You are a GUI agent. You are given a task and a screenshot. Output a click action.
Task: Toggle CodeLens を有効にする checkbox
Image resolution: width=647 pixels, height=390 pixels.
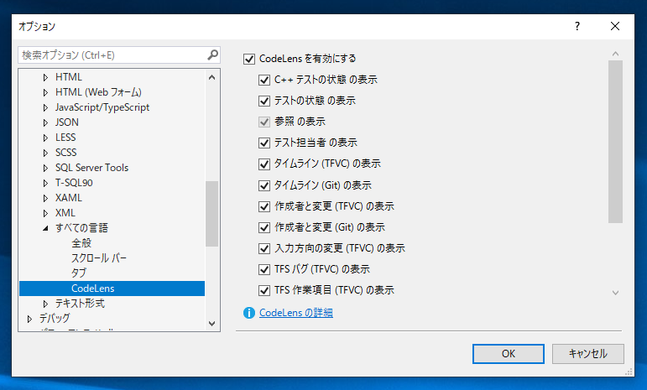click(x=249, y=59)
